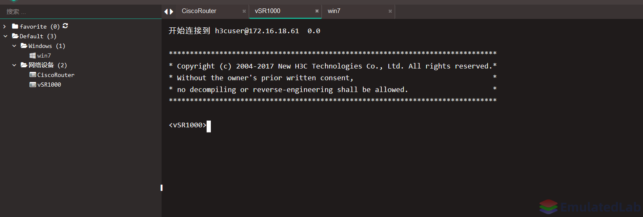Click the Windows group folder icon
643x217 pixels.
pyautogui.click(x=24, y=46)
